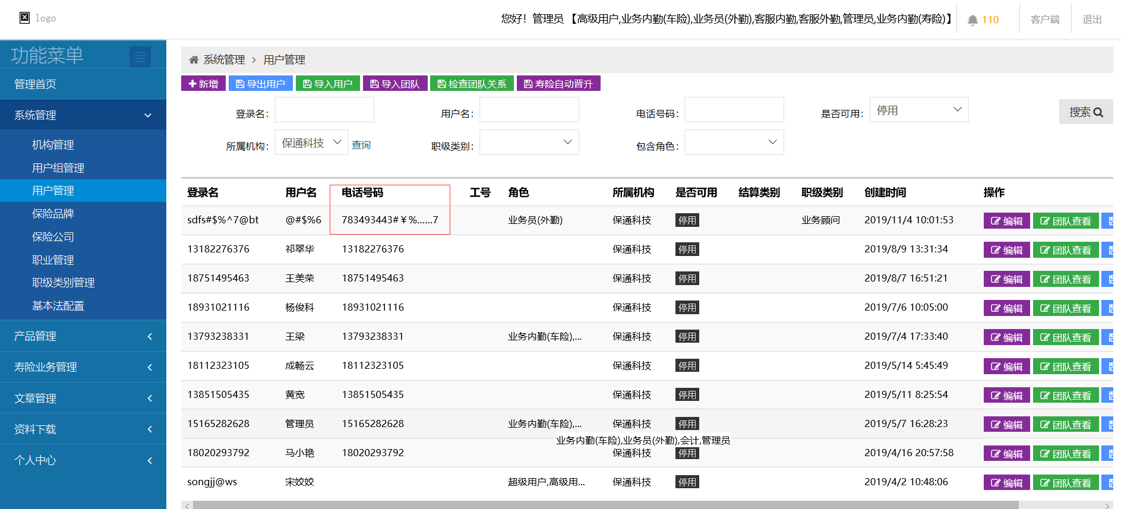Open the 是否可用 dropdown
Viewport: 1121px width, 509px height.
click(918, 110)
